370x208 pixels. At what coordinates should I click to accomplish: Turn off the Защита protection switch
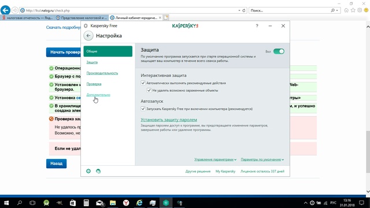pyautogui.click(x=279, y=51)
